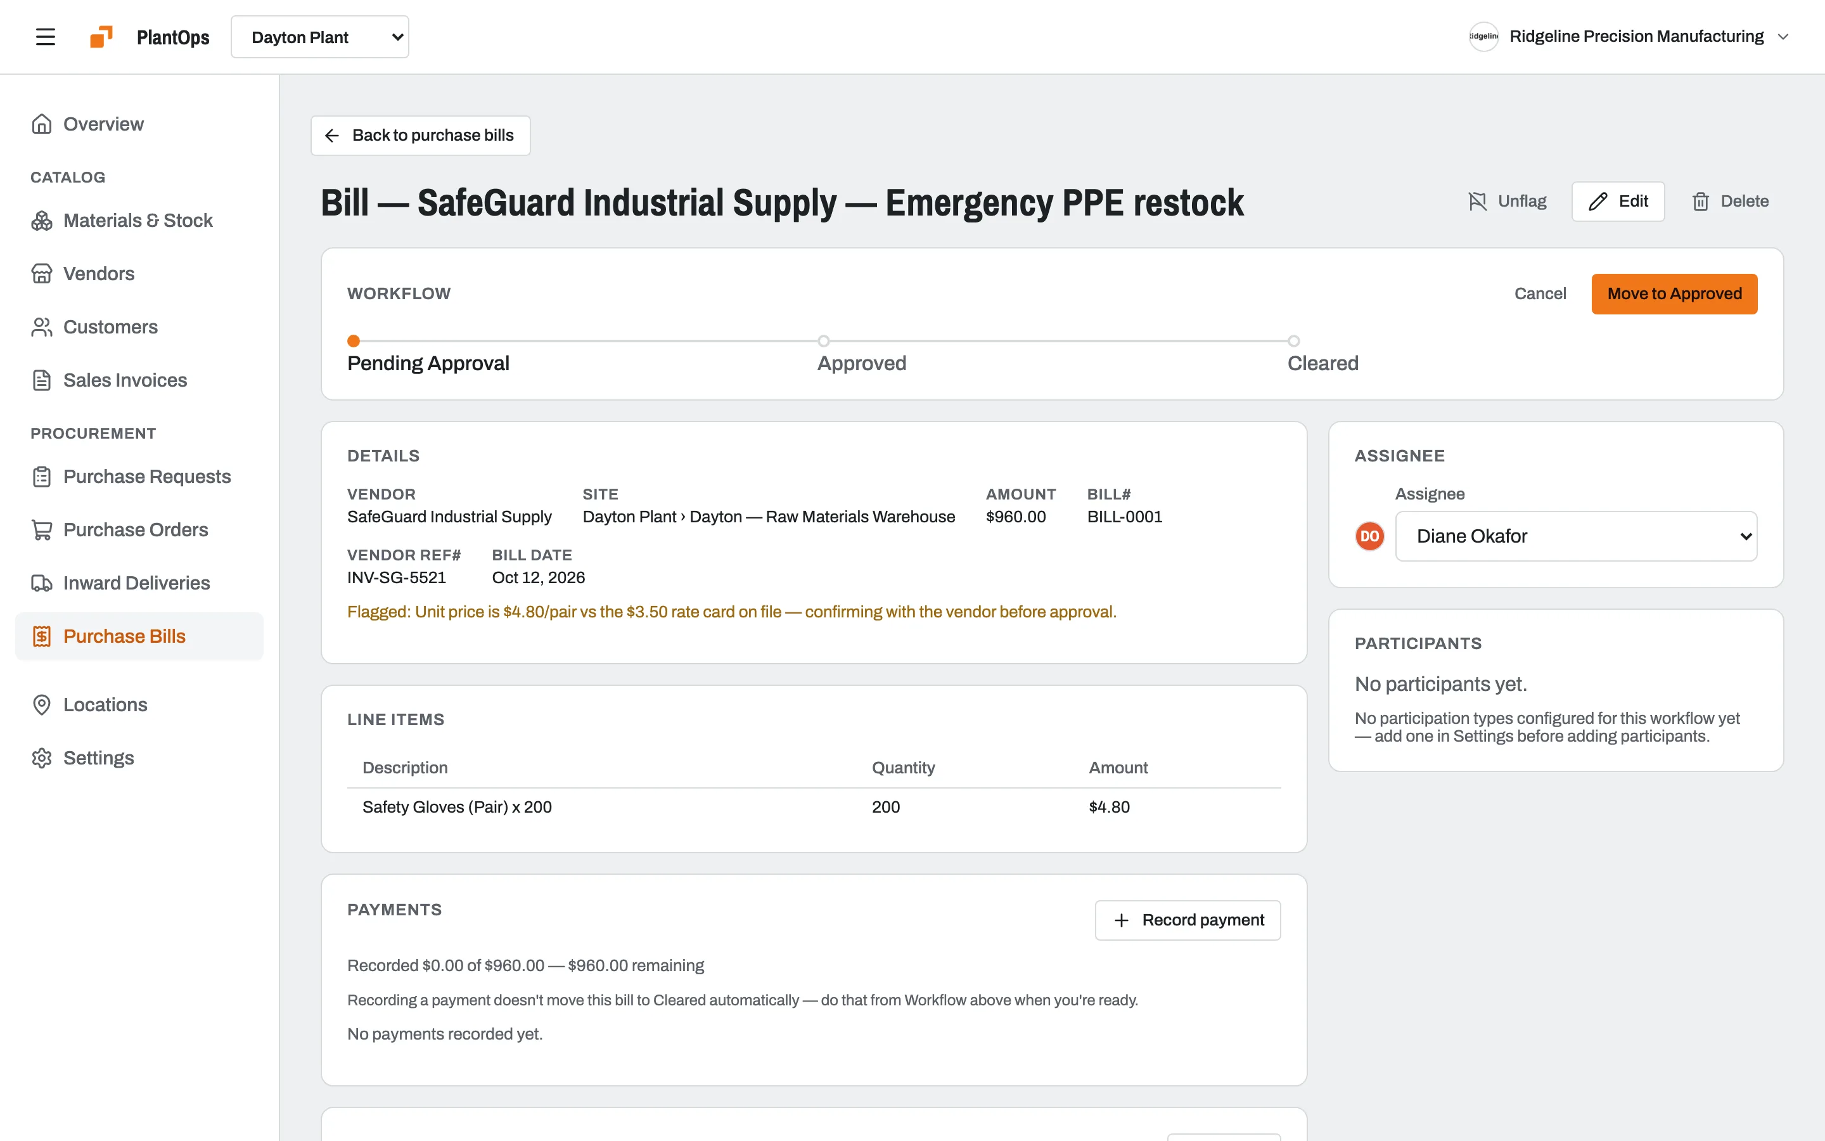The image size is (1825, 1141).
Task: Click the bill number BILL-0001
Action: (1124, 517)
